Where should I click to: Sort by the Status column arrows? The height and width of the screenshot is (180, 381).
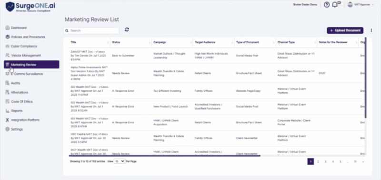coord(150,42)
